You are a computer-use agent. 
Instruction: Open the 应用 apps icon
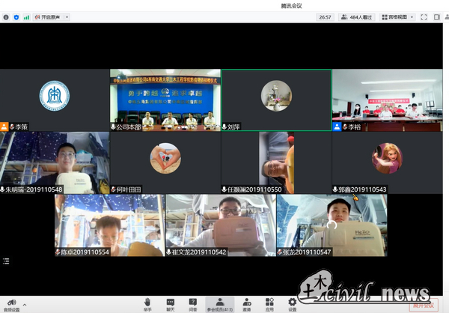(x=269, y=303)
